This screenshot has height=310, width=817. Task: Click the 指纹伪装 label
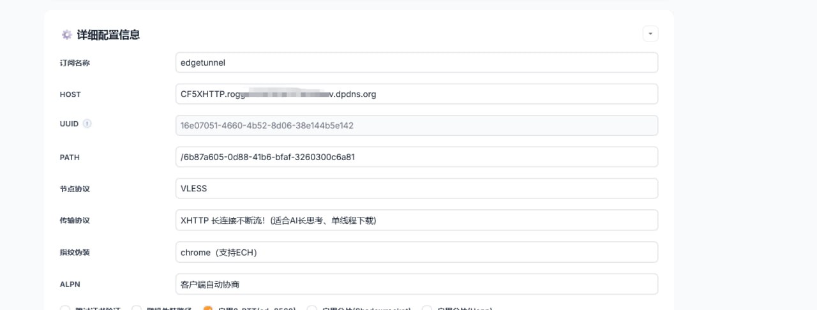pos(75,253)
